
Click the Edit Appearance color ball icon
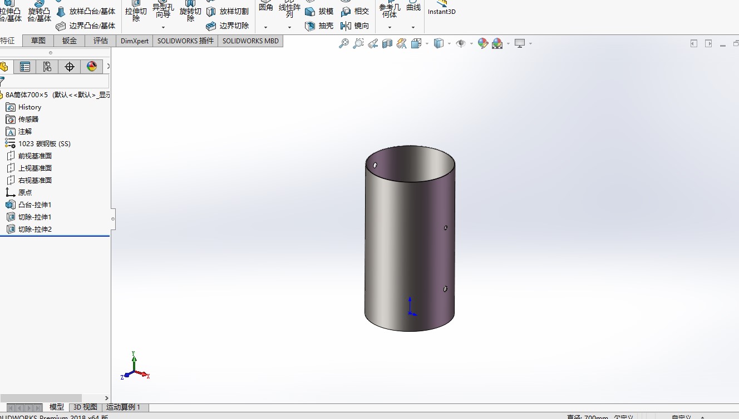[482, 43]
